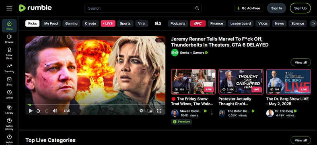Open the hamburger menu
This screenshot has height=145, width=317.
click(9, 8)
